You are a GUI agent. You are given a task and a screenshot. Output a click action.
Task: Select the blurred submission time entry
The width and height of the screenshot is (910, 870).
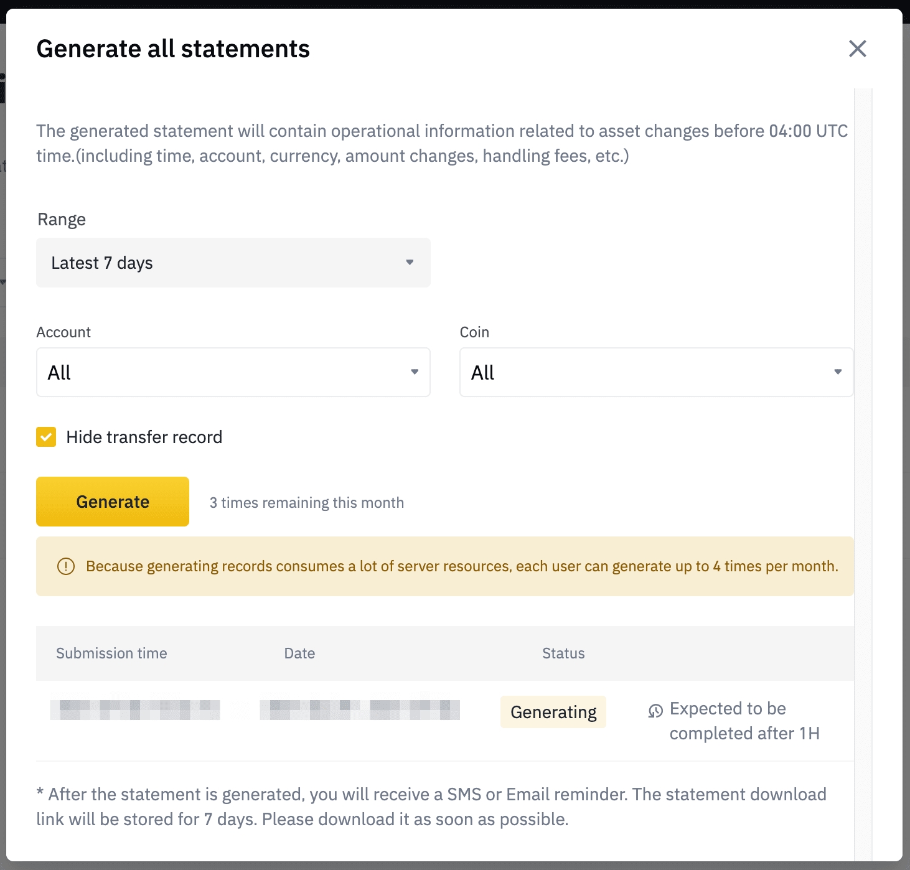pos(135,710)
